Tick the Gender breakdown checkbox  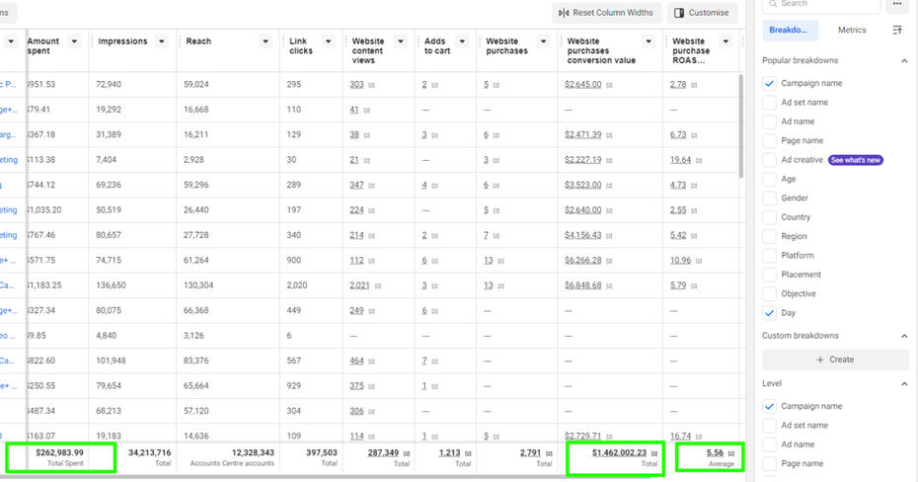tap(770, 199)
